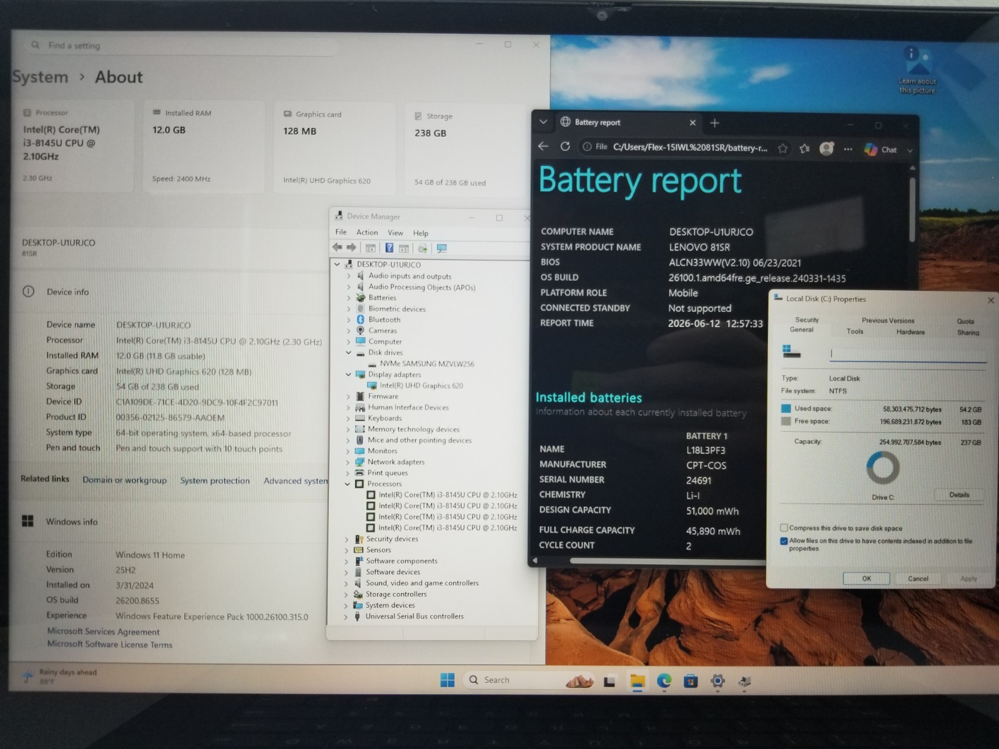The height and width of the screenshot is (749, 999).
Task: Switch to Previous Versions tab
Action: click(888, 320)
